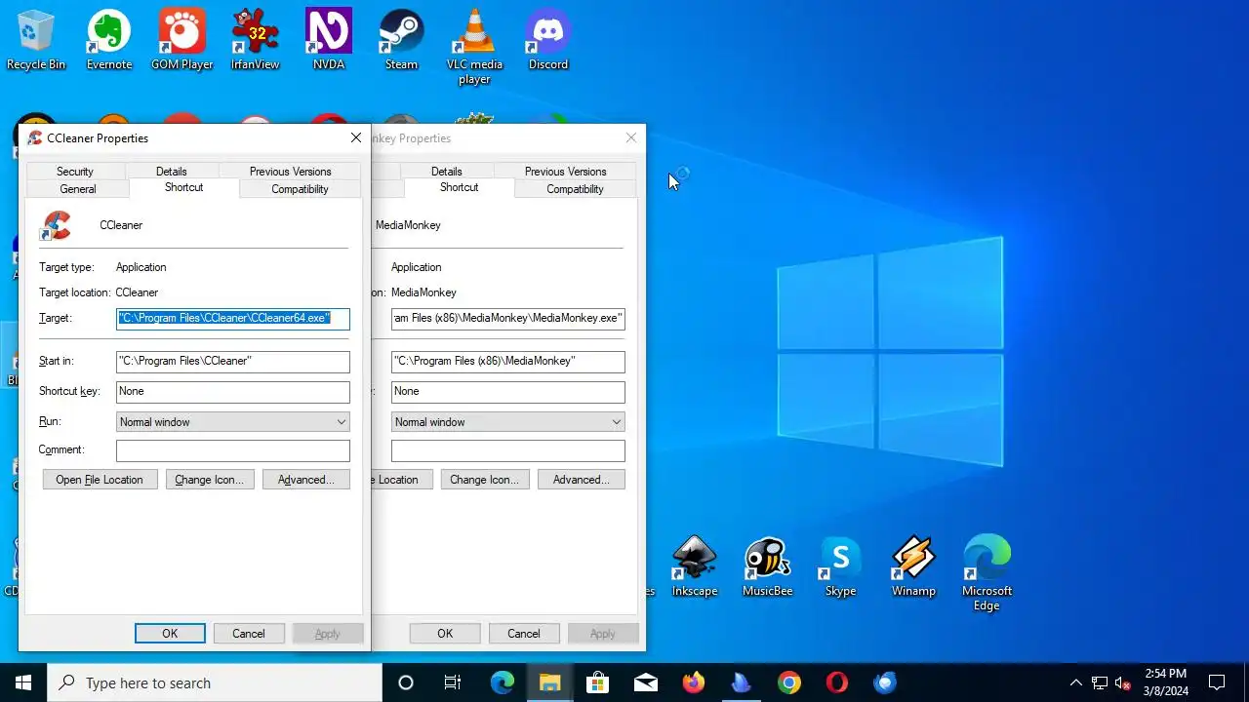Open Cortana circle on taskbar
This screenshot has width=1249, height=702.
coord(406,682)
